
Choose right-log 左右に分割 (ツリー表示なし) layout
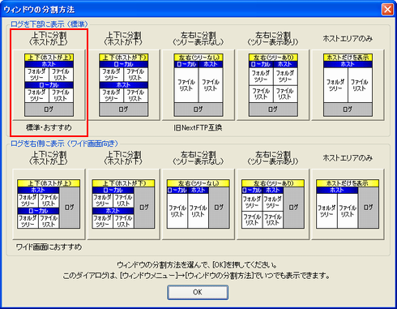click(198, 204)
